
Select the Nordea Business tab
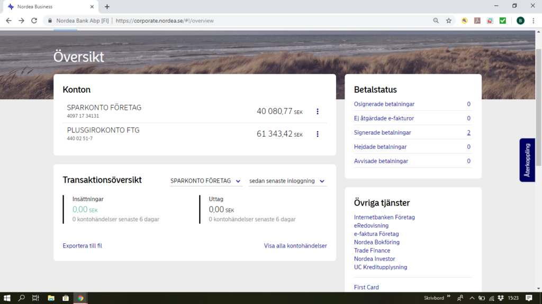pyautogui.click(x=49, y=6)
